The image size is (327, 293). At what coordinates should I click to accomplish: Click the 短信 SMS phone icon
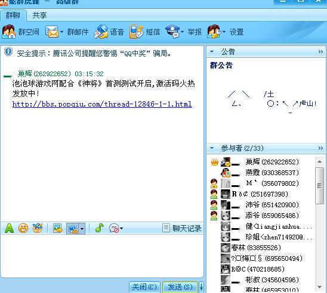click(x=136, y=32)
